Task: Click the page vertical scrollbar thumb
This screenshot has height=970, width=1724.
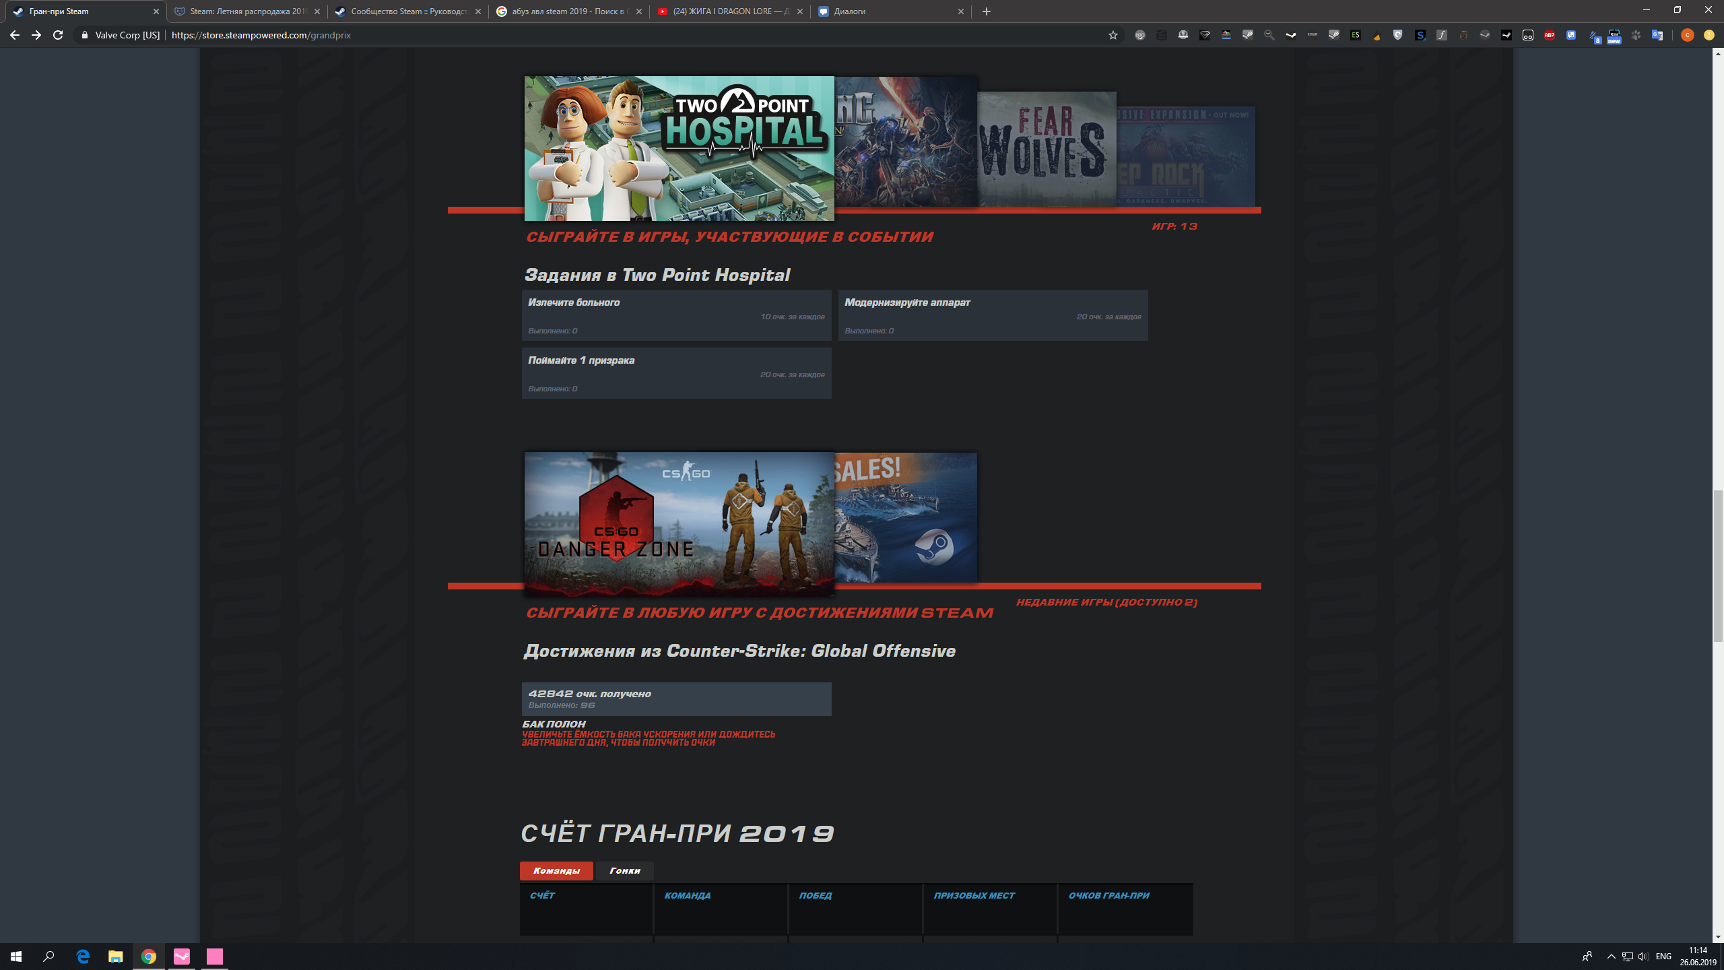Action: coord(1718,566)
